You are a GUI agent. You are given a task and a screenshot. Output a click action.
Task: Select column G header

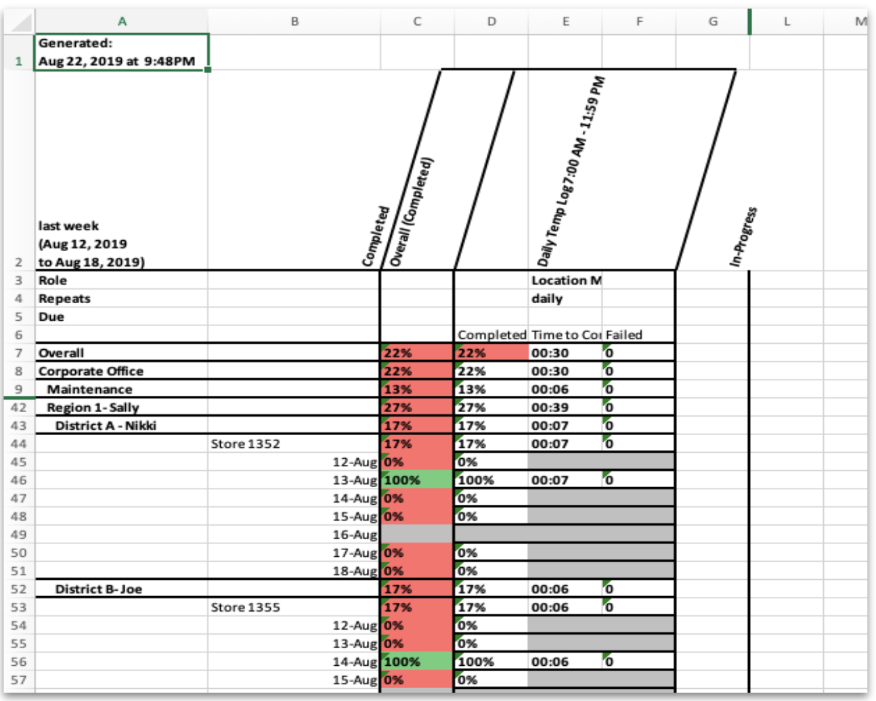[x=713, y=22]
